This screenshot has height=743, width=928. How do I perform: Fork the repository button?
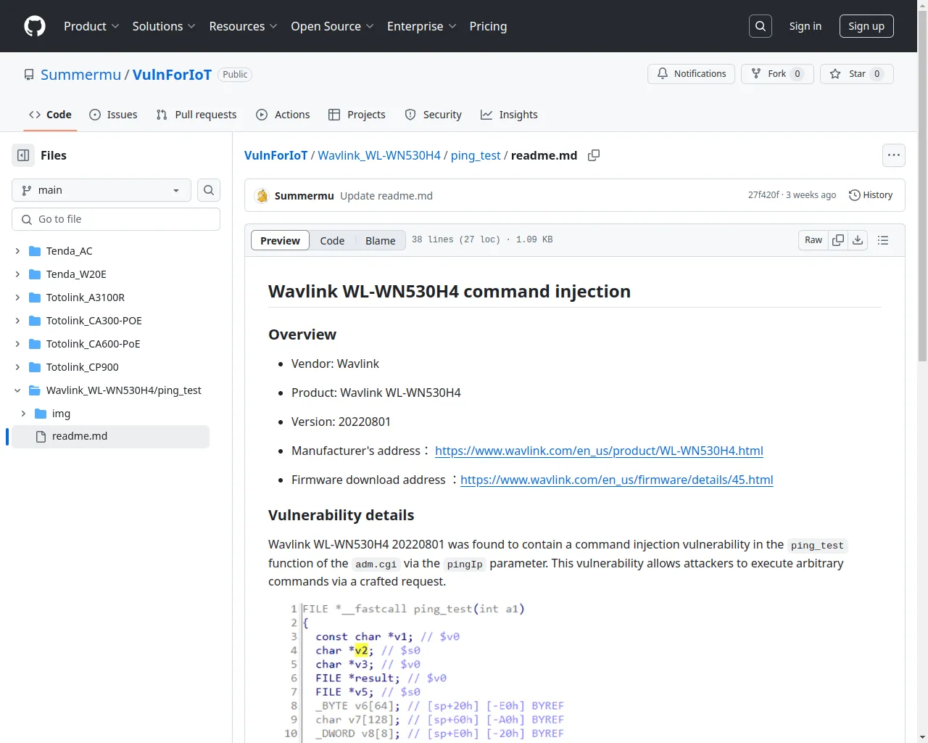click(x=777, y=74)
